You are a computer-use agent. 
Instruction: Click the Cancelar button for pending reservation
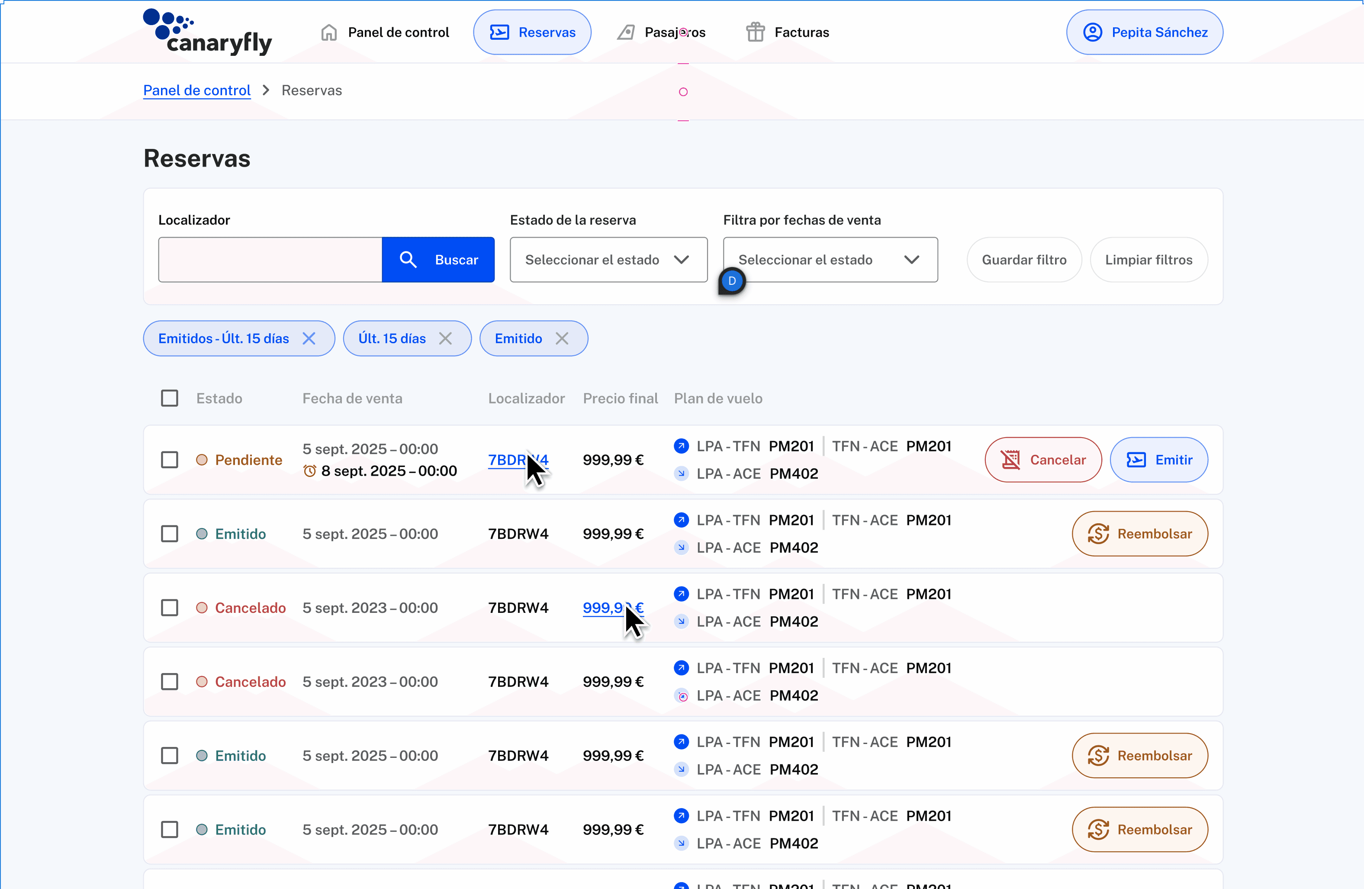[1043, 460]
